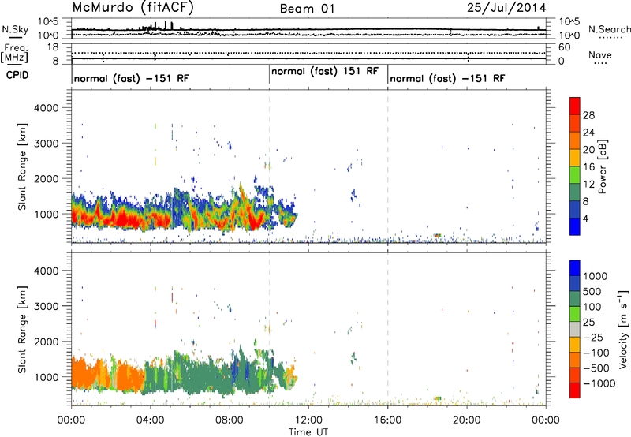This screenshot has width=631, height=437.
Task: Click the "04:00" time axis tick label
Action: click(150, 420)
